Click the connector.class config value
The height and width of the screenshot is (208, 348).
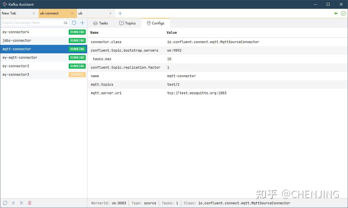point(212,42)
